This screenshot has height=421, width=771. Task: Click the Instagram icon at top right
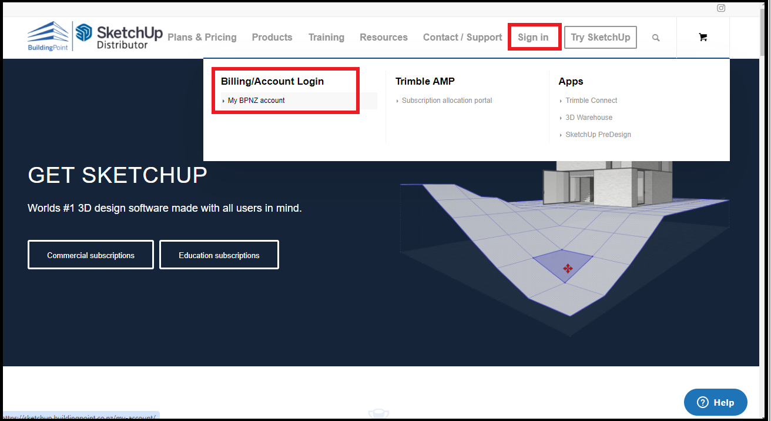pyautogui.click(x=721, y=8)
